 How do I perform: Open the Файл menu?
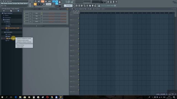click(x=2, y=3)
